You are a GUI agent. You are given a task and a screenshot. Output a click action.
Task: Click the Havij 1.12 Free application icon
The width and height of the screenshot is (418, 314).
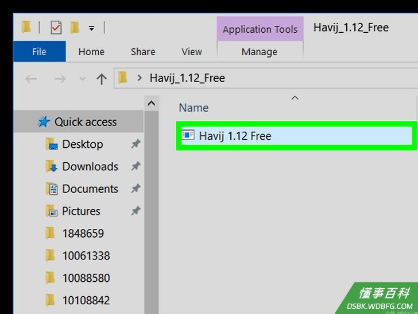[188, 135]
